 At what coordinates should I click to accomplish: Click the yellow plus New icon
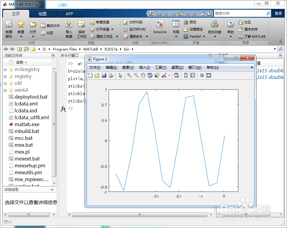21,24
